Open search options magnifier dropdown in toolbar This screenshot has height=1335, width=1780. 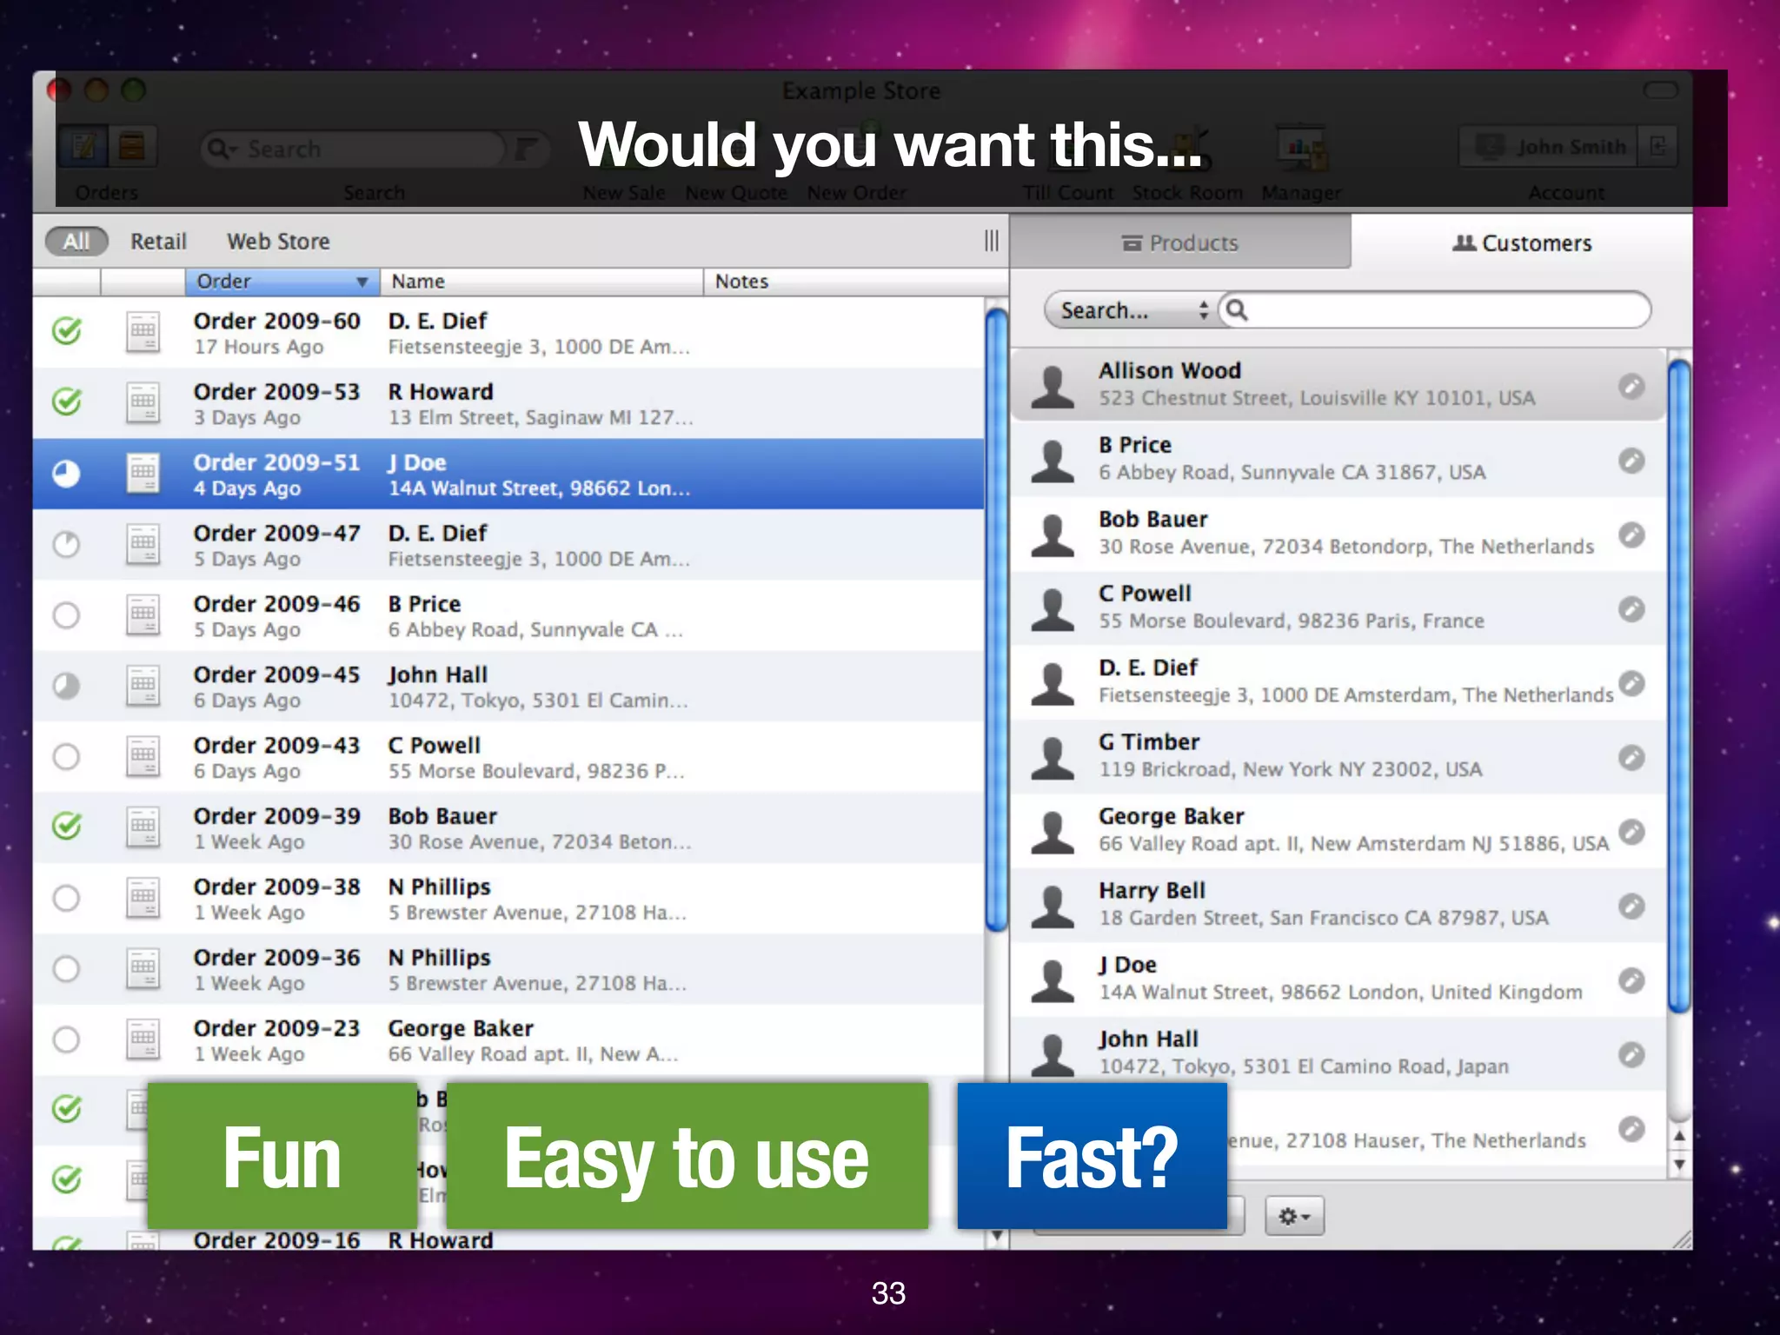222,149
